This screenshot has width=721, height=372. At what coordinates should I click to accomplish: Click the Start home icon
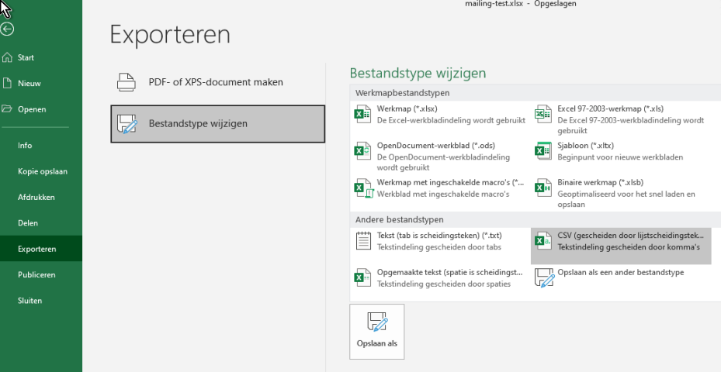coord(7,57)
